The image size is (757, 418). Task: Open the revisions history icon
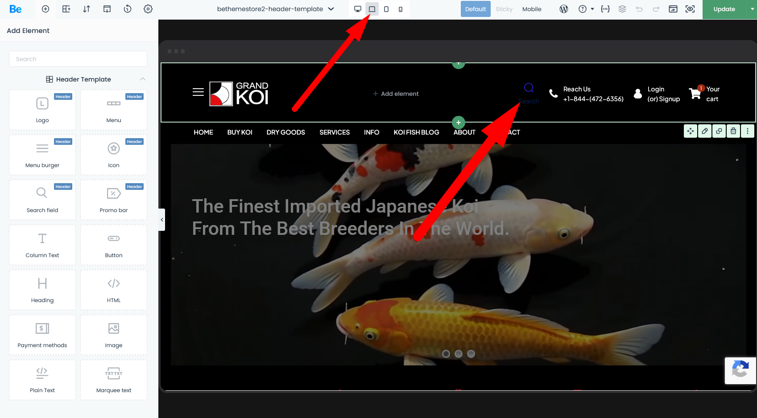[x=128, y=9]
